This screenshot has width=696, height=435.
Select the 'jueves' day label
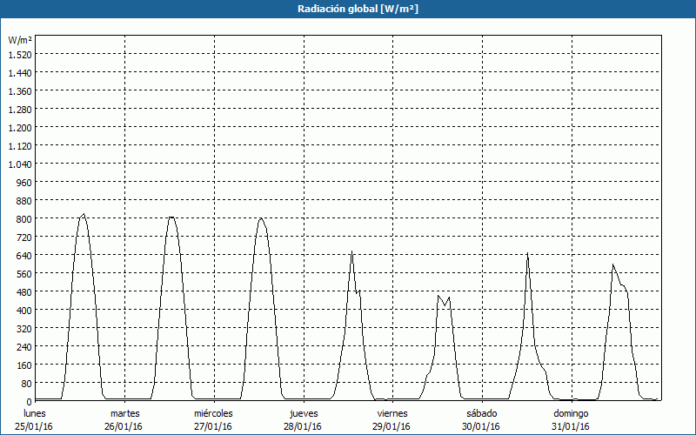point(304,413)
